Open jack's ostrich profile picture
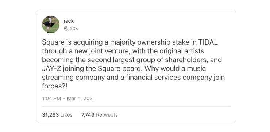Viewport: 270px width, 132px height. coord(51,24)
